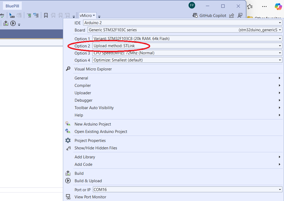The height and width of the screenshot is (201, 284).
Task: Click the toolbar Build & Upload play icon
Action: point(13,23)
